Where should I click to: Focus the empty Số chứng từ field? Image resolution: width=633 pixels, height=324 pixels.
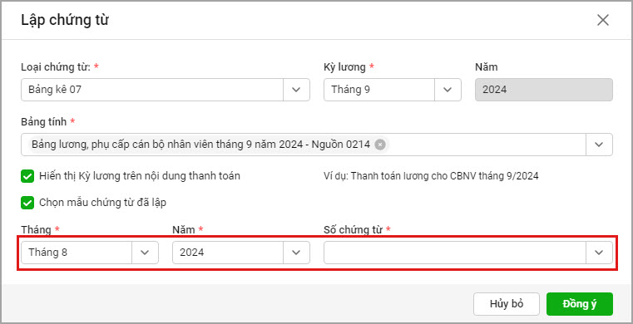455,253
